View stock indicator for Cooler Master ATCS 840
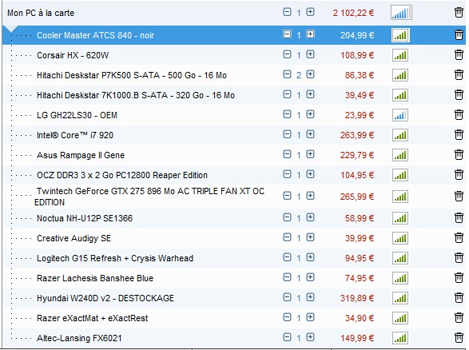469x350 pixels. tap(400, 35)
